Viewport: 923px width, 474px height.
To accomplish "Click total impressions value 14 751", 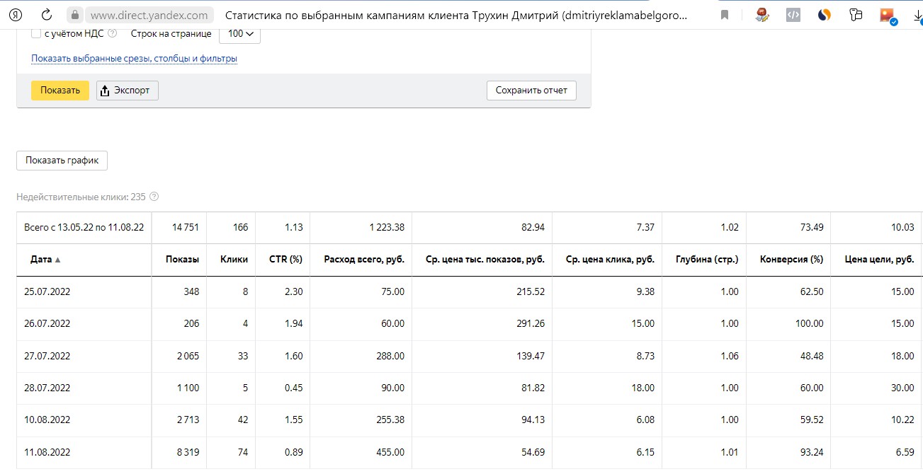I will coord(186,228).
